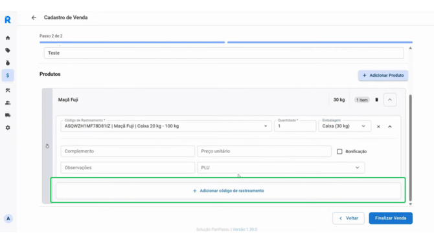Viewport: 434px width, 243px height.
Task: Click the Quantidade field
Action: (295, 126)
